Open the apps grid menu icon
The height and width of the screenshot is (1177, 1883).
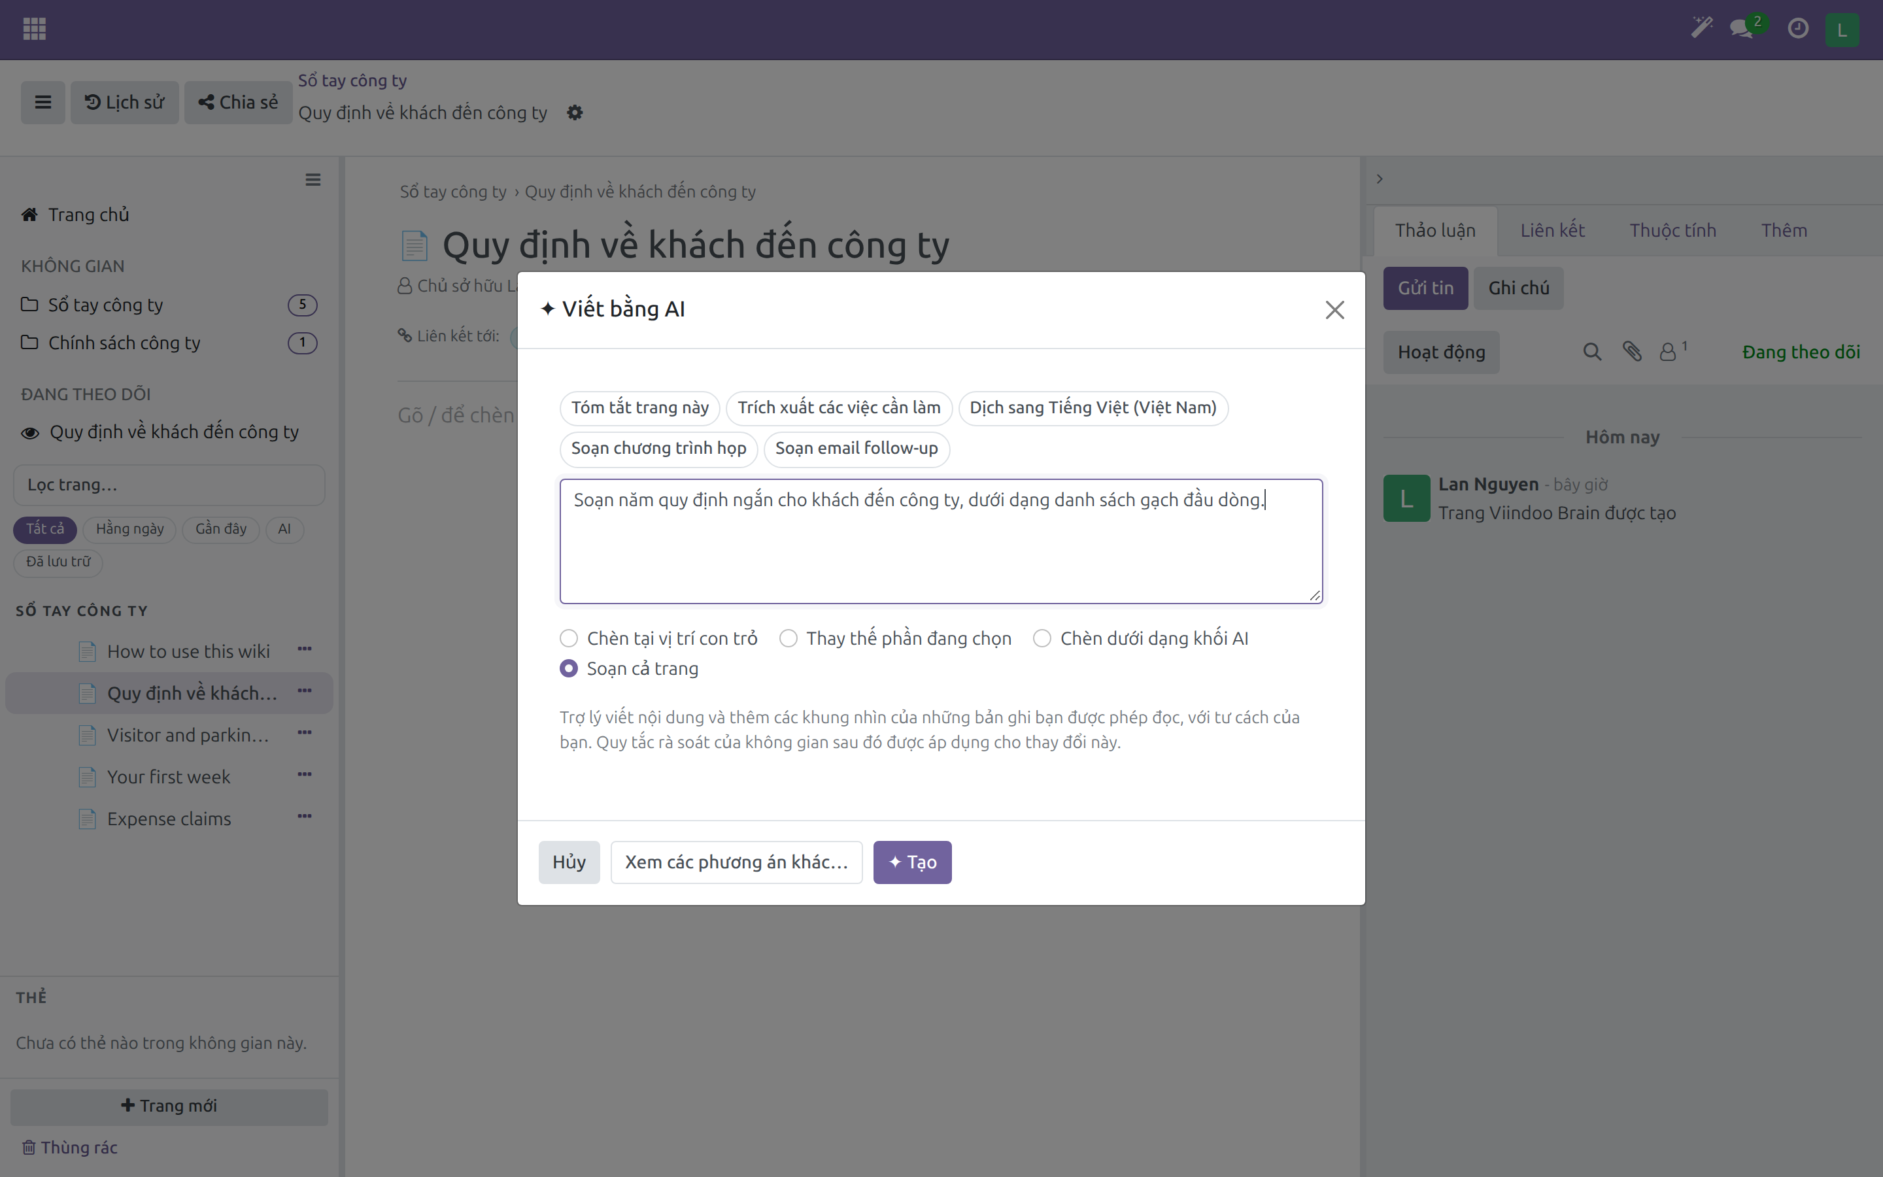34,29
